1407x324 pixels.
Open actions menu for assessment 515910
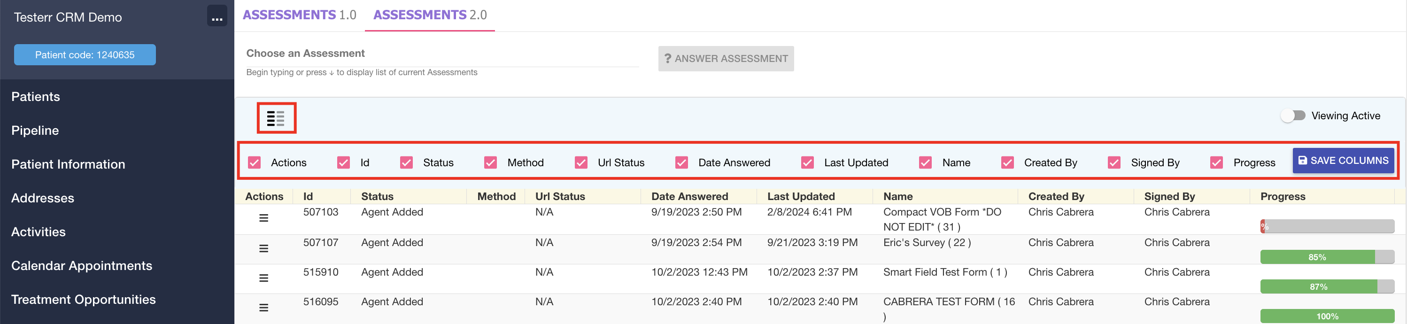click(263, 278)
